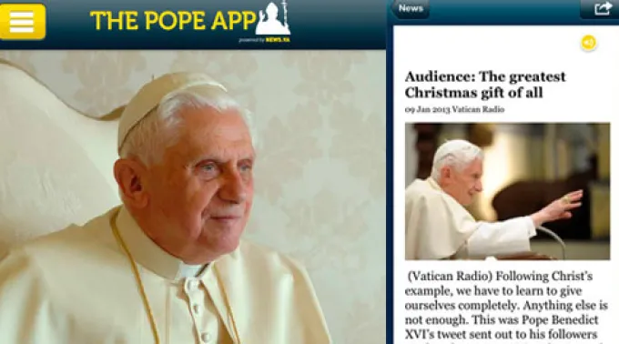Play article audio via speaker icon
Screen dimensions: 619x344
click(x=588, y=43)
